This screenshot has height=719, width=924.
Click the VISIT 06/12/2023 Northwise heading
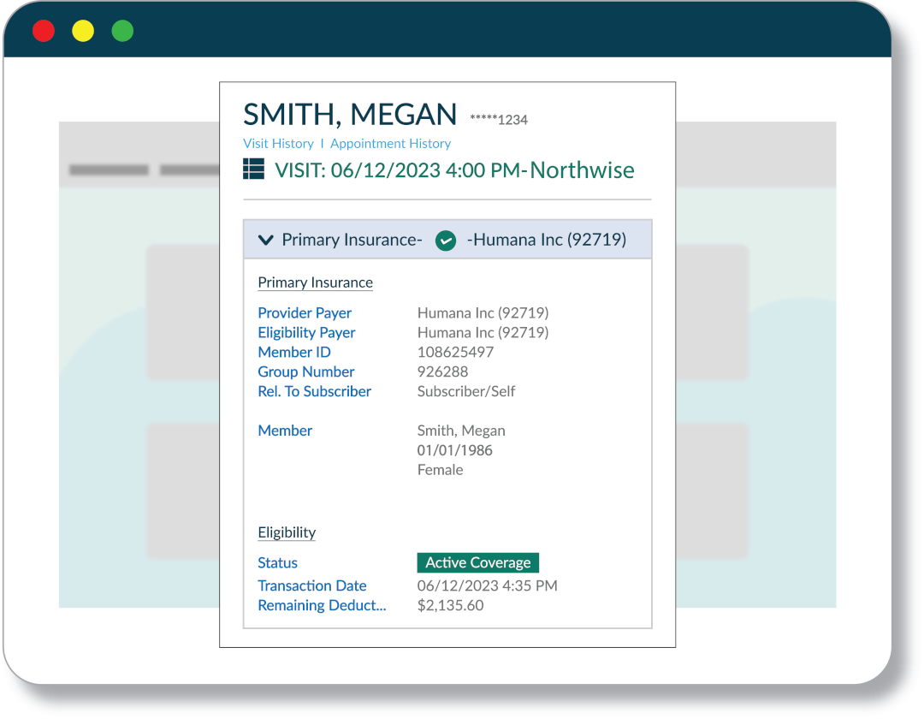click(454, 170)
